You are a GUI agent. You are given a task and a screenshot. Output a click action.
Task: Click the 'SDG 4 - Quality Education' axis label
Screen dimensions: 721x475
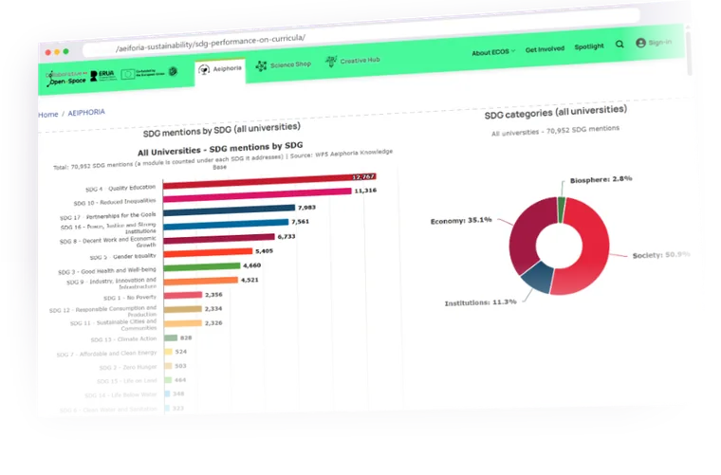[x=120, y=189]
